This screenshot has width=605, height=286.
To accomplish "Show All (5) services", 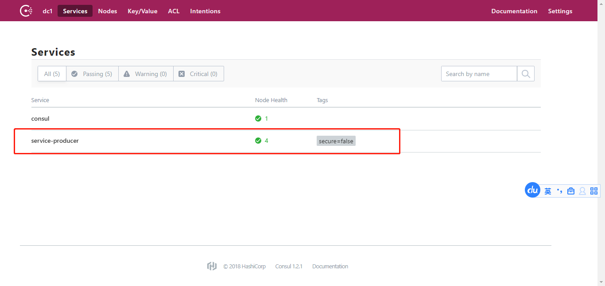I will click(52, 74).
